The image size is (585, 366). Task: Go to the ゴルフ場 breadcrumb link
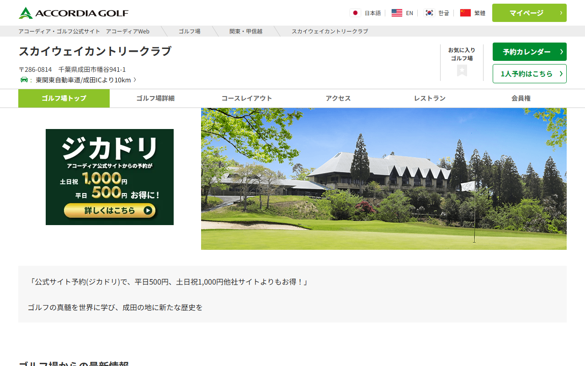click(x=189, y=31)
